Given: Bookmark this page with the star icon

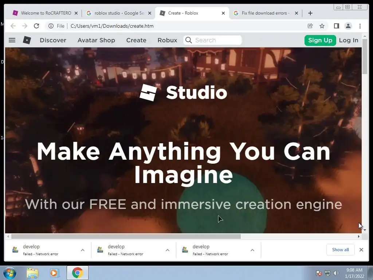Looking at the screenshot, I should point(322,26).
